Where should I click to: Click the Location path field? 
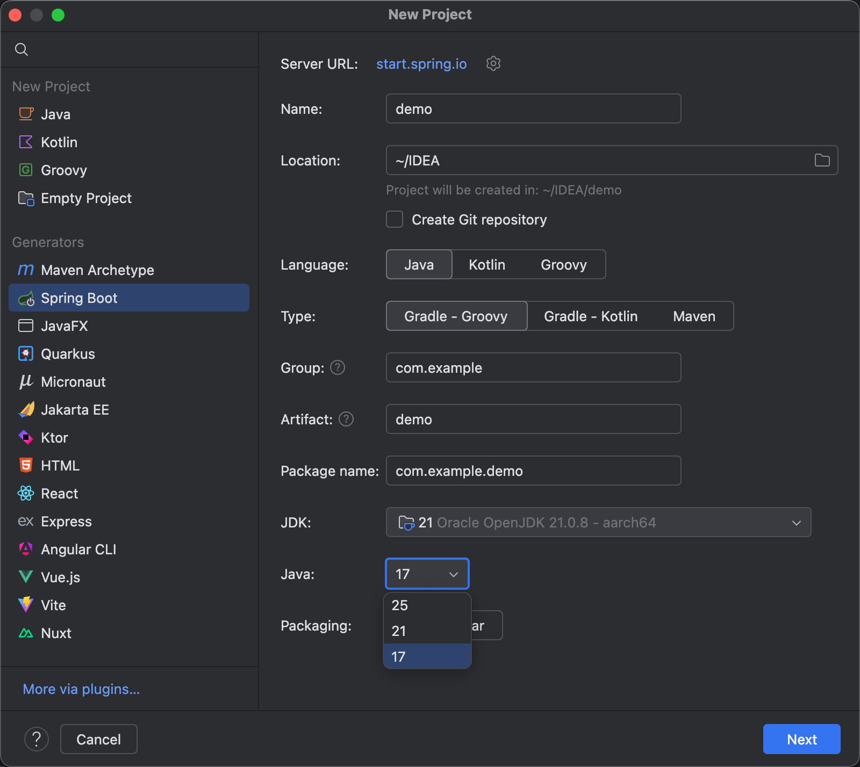[x=612, y=160]
